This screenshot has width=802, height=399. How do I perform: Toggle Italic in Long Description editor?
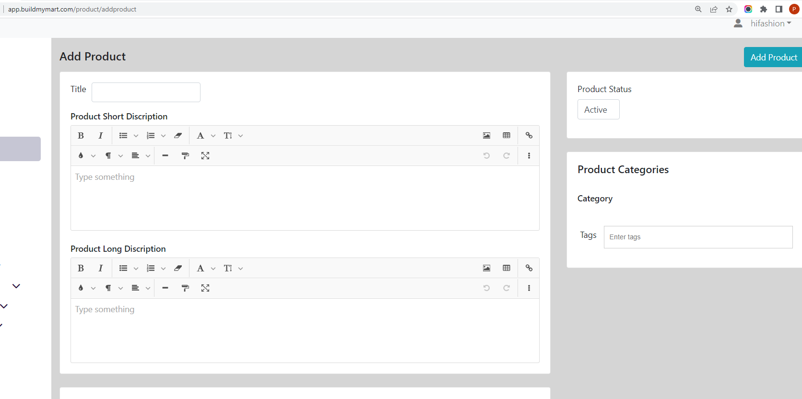(x=100, y=268)
